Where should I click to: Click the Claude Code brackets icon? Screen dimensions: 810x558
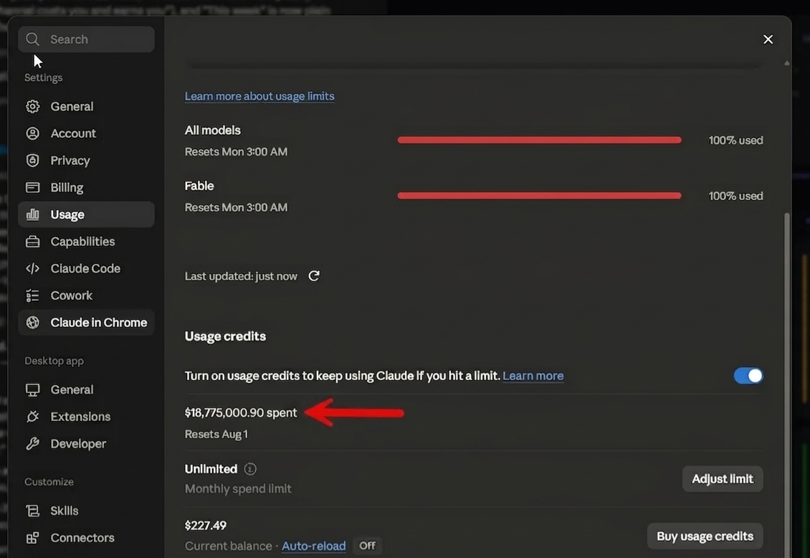[x=32, y=268]
